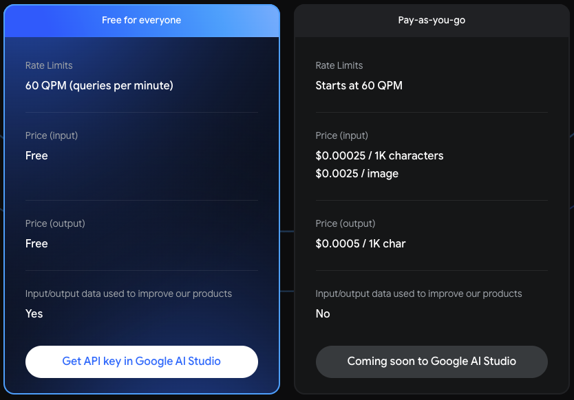Select the Pay-as-you-go plan header
Viewport: 574px width, 400px height.
click(432, 20)
